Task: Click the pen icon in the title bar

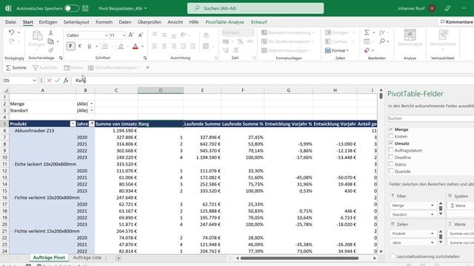Action: coord(447,8)
